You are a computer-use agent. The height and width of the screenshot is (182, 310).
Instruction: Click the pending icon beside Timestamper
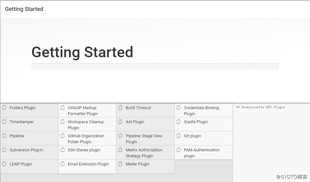4,122
